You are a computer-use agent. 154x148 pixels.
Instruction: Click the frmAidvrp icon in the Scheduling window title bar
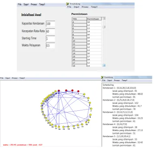tap(102, 77)
